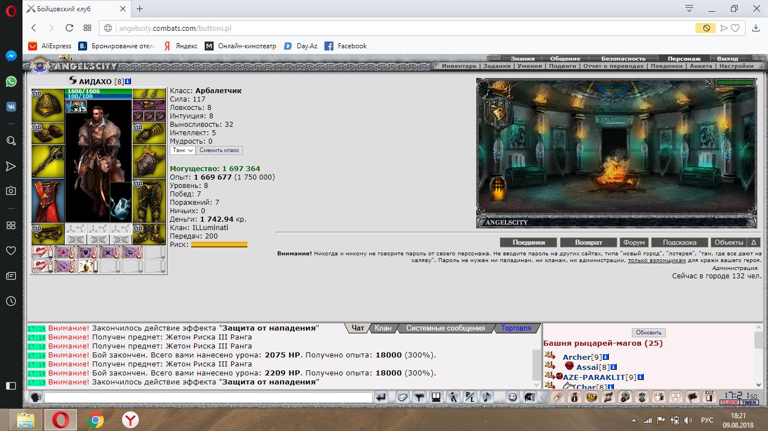The width and height of the screenshot is (768, 431).
Task: Open the Умения submenu link
Action: pyautogui.click(x=530, y=66)
